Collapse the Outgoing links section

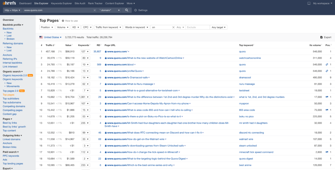click(x=12, y=135)
